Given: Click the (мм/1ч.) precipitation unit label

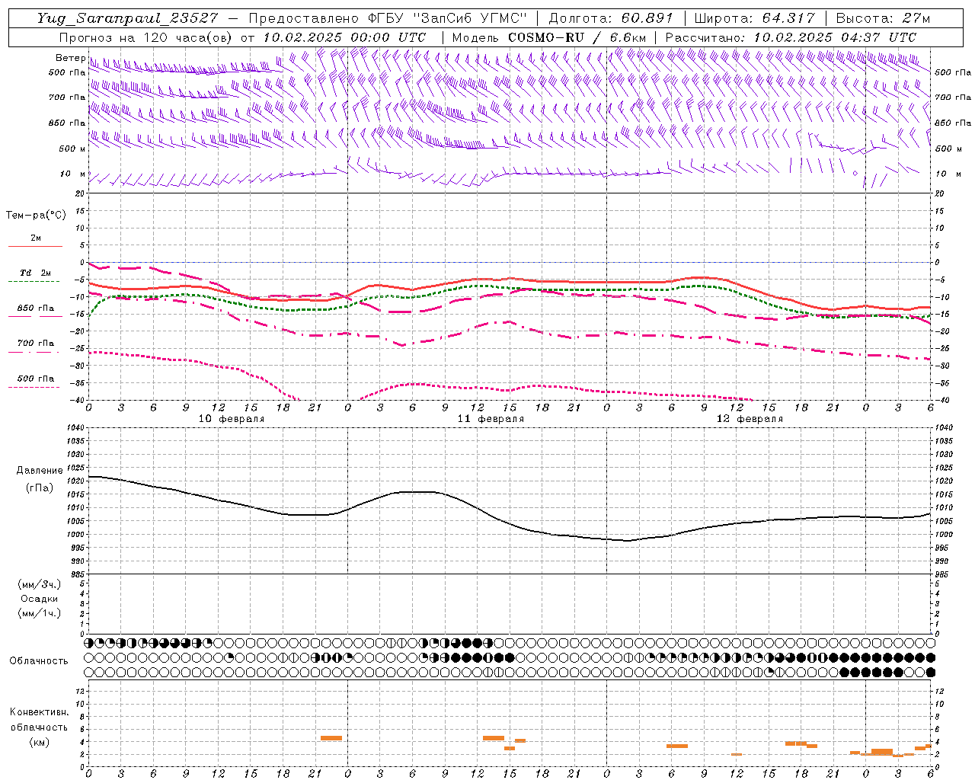Looking at the screenshot, I should pos(40,613).
